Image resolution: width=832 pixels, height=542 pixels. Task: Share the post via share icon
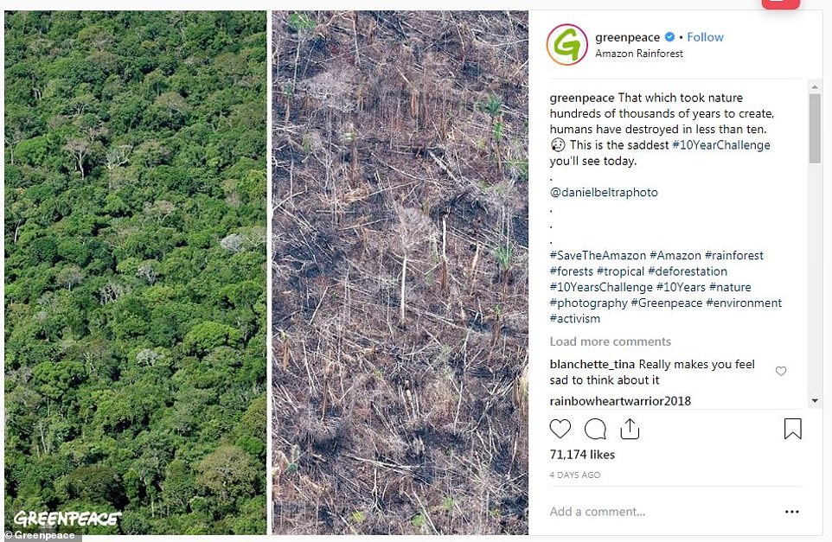(630, 429)
